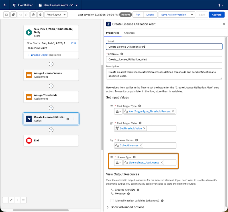This screenshot has width=228, height=212.
Task: Show info for the action node
Action: pos(68,119)
